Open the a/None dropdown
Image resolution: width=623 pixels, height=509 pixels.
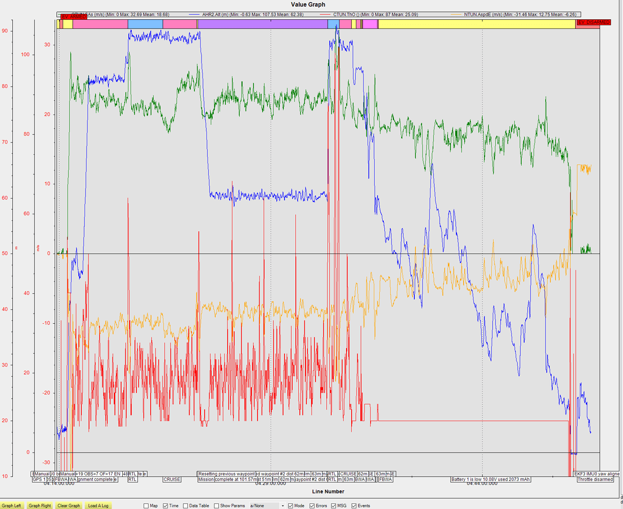click(267, 506)
